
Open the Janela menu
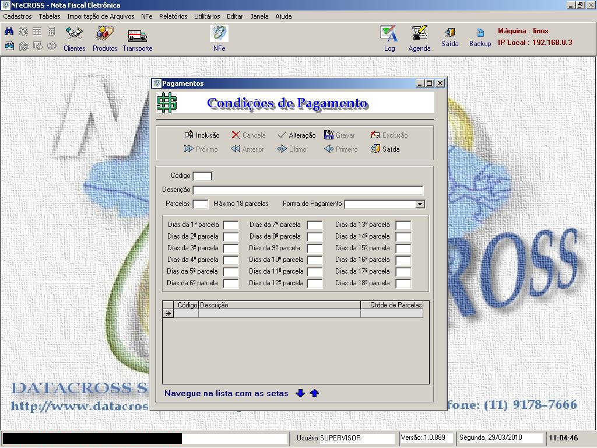(259, 16)
